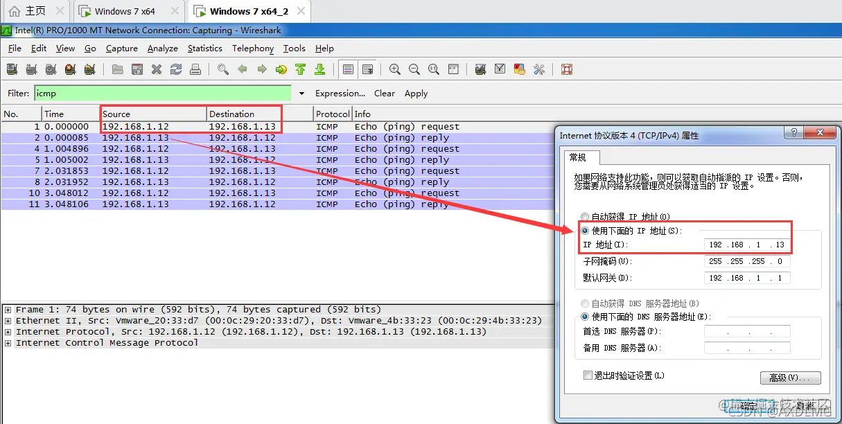This screenshot has height=424, width=842.
Task: Open 高级 advanced settings button
Action: [x=791, y=378]
